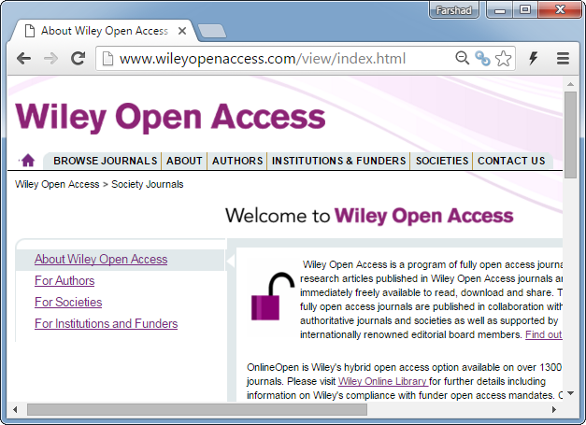The image size is (586, 425).
Task: Go back to the previous page
Action: coord(24,58)
